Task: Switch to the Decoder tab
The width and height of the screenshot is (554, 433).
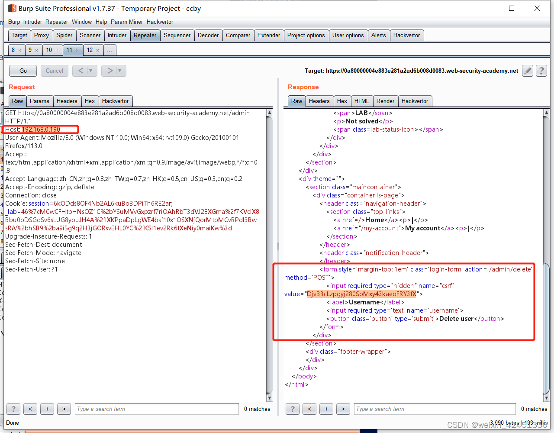Action: coord(208,35)
